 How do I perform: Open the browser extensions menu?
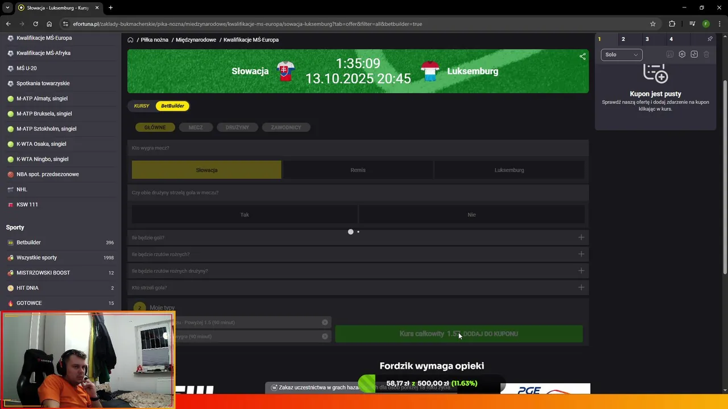click(x=672, y=24)
